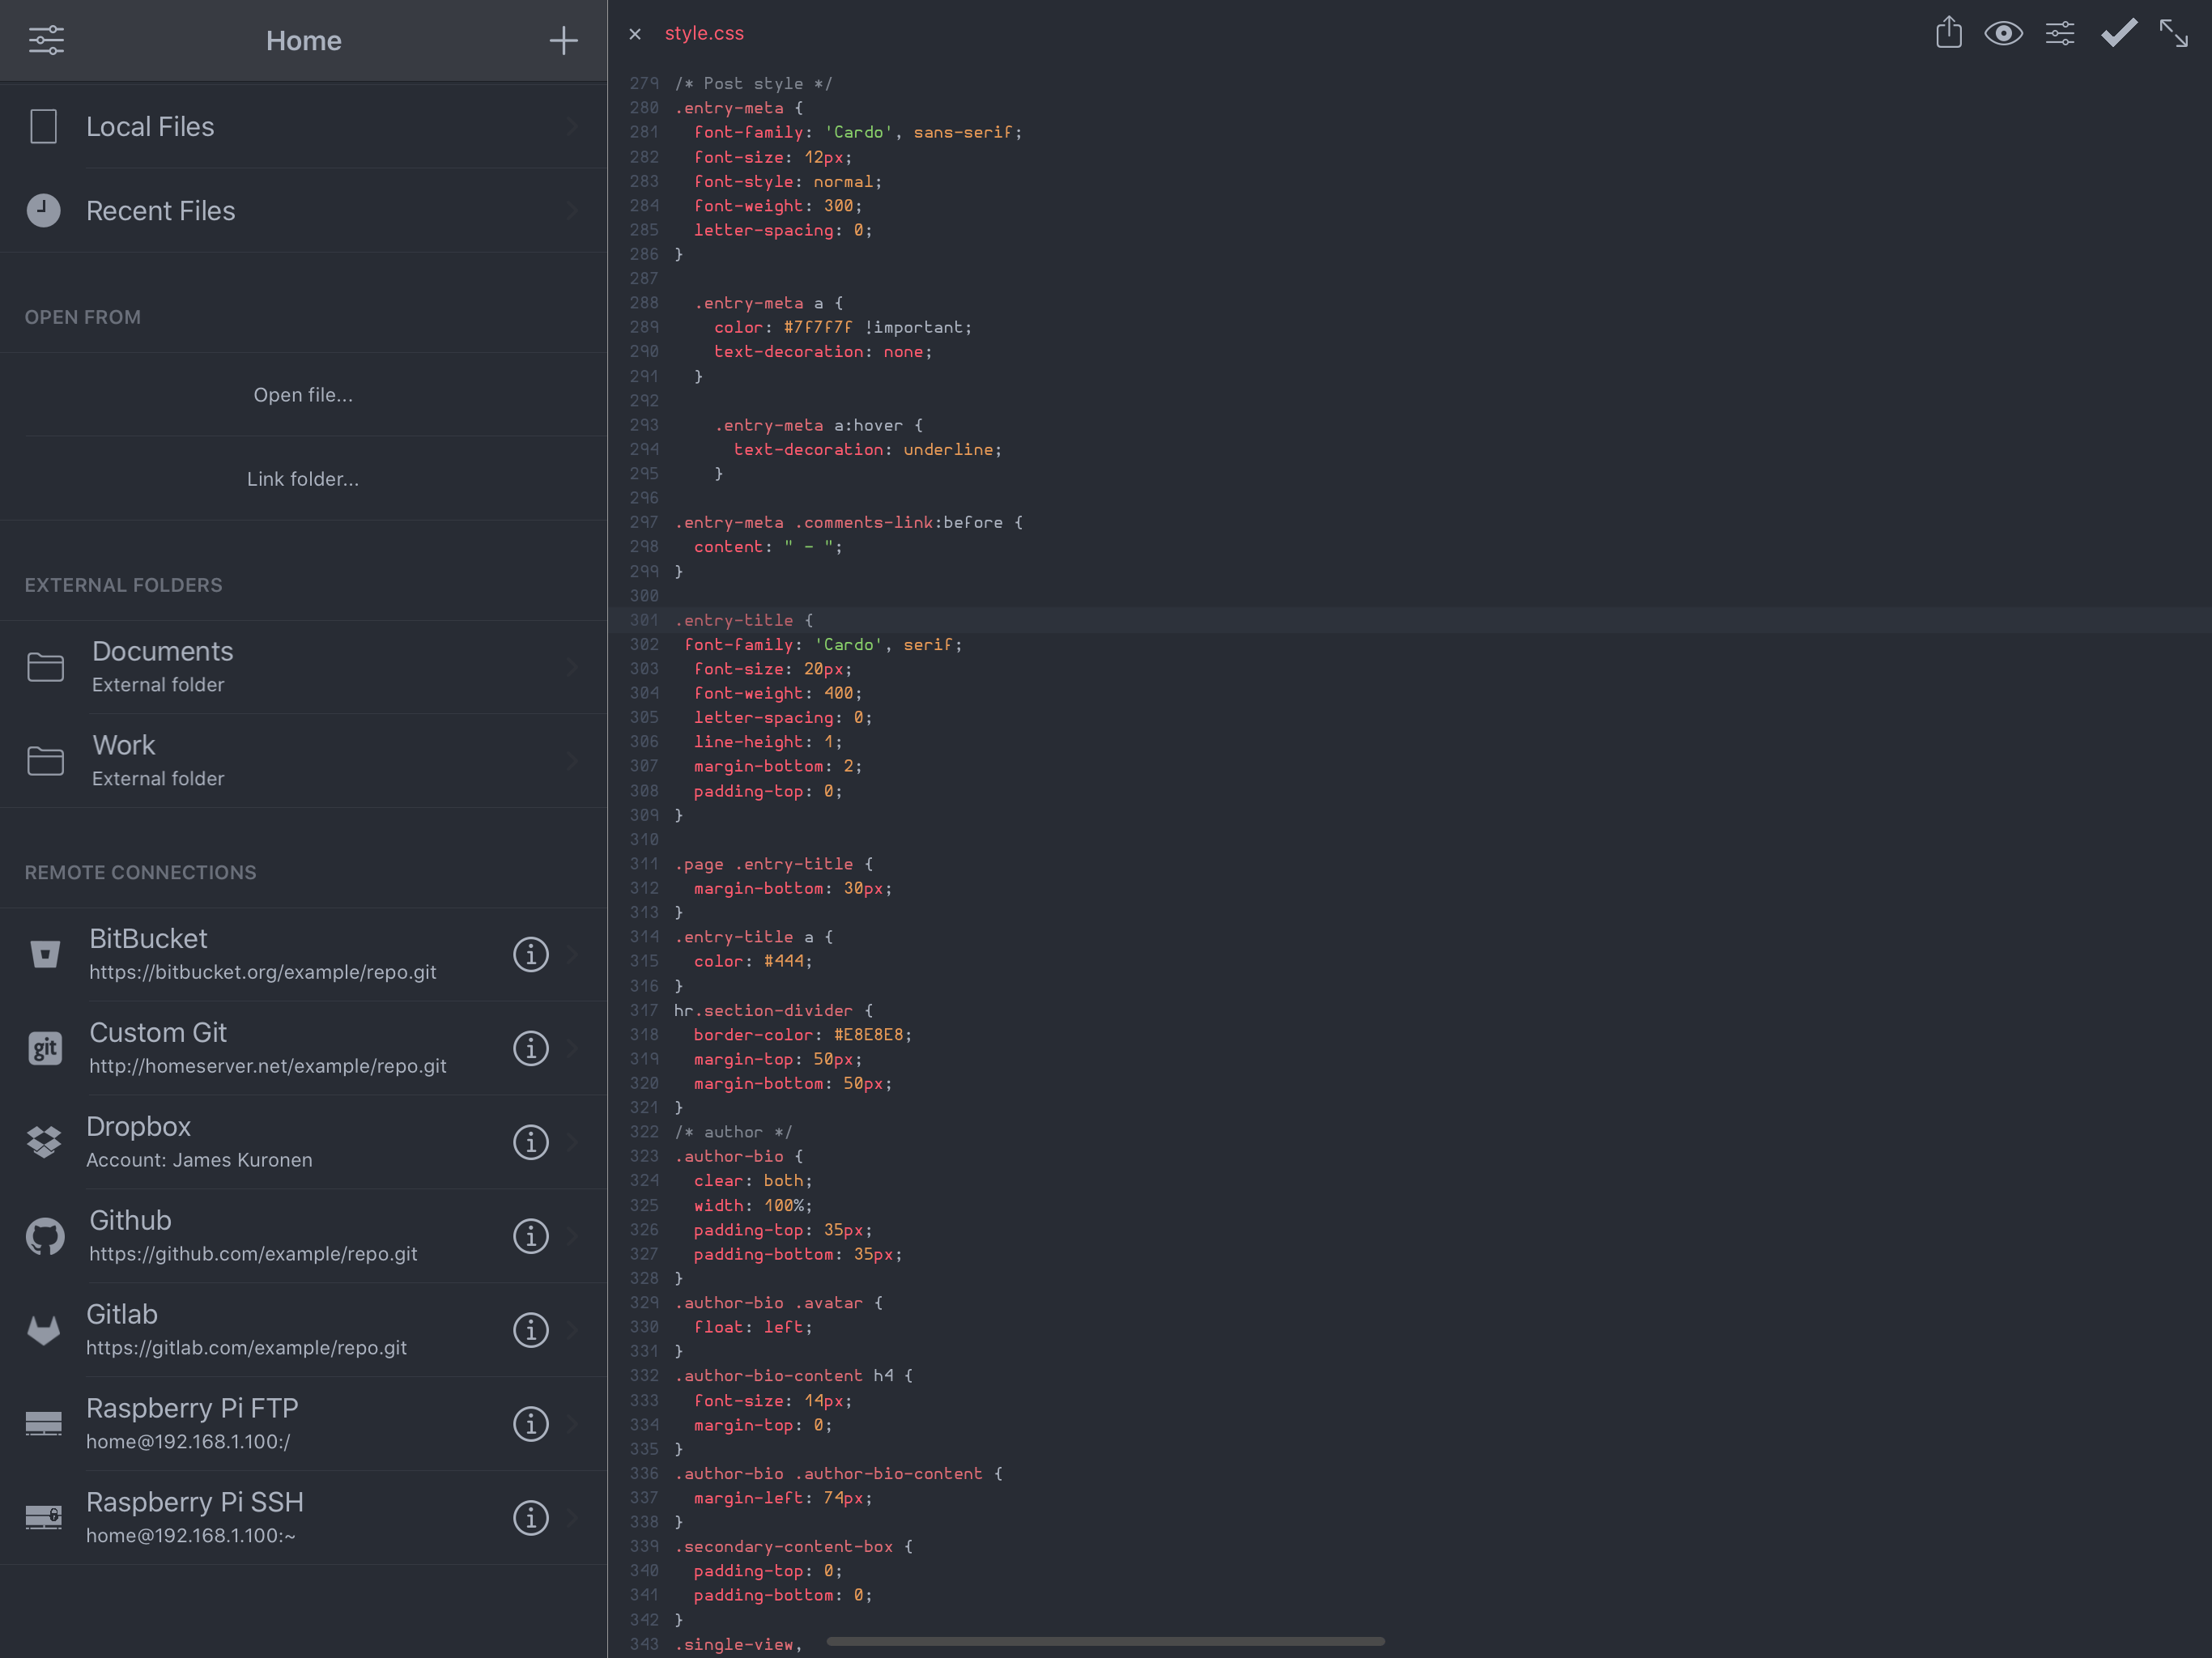Click the Raspberry Pi SSH server icon
Viewport: 2212px width, 1658px height.
pyautogui.click(x=43, y=1518)
